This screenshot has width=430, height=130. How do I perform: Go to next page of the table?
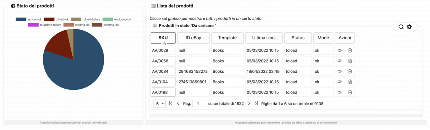(x=249, y=103)
